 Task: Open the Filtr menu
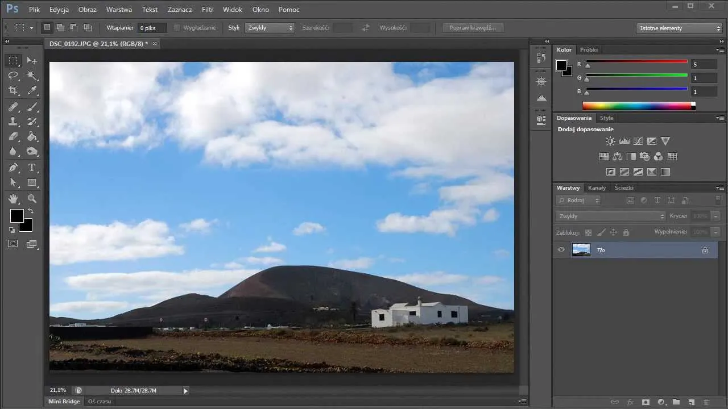(207, 9)
